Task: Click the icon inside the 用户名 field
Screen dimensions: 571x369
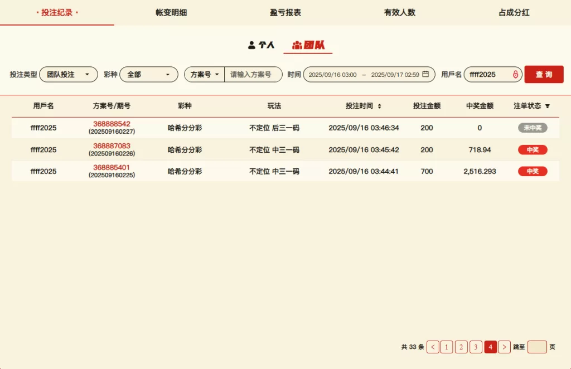Action: pyautogui.click(x=515, y=74)
